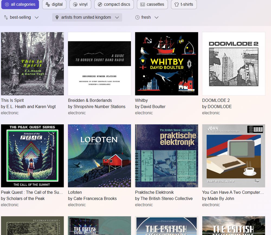Click the compact disc icon
The height and width of the screenshot is (235, 271).
(x=100, y=5)
